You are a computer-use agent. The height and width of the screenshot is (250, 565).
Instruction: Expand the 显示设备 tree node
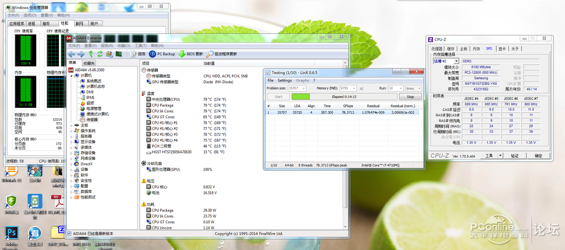click(71, 142)
